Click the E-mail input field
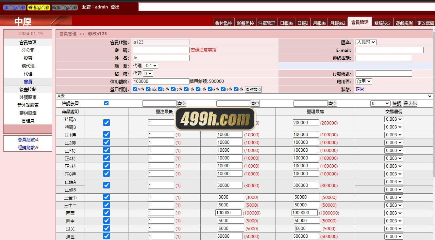Image resolution: width=435 pixels, height=240 pixels. click(390, 50)
